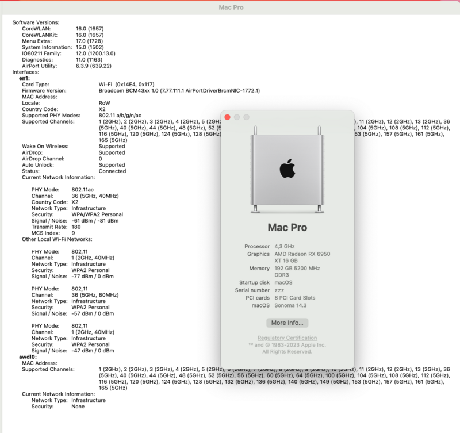Click the Wake On Wireless label
The image size is (460, 433).
(x=45, y=146)
